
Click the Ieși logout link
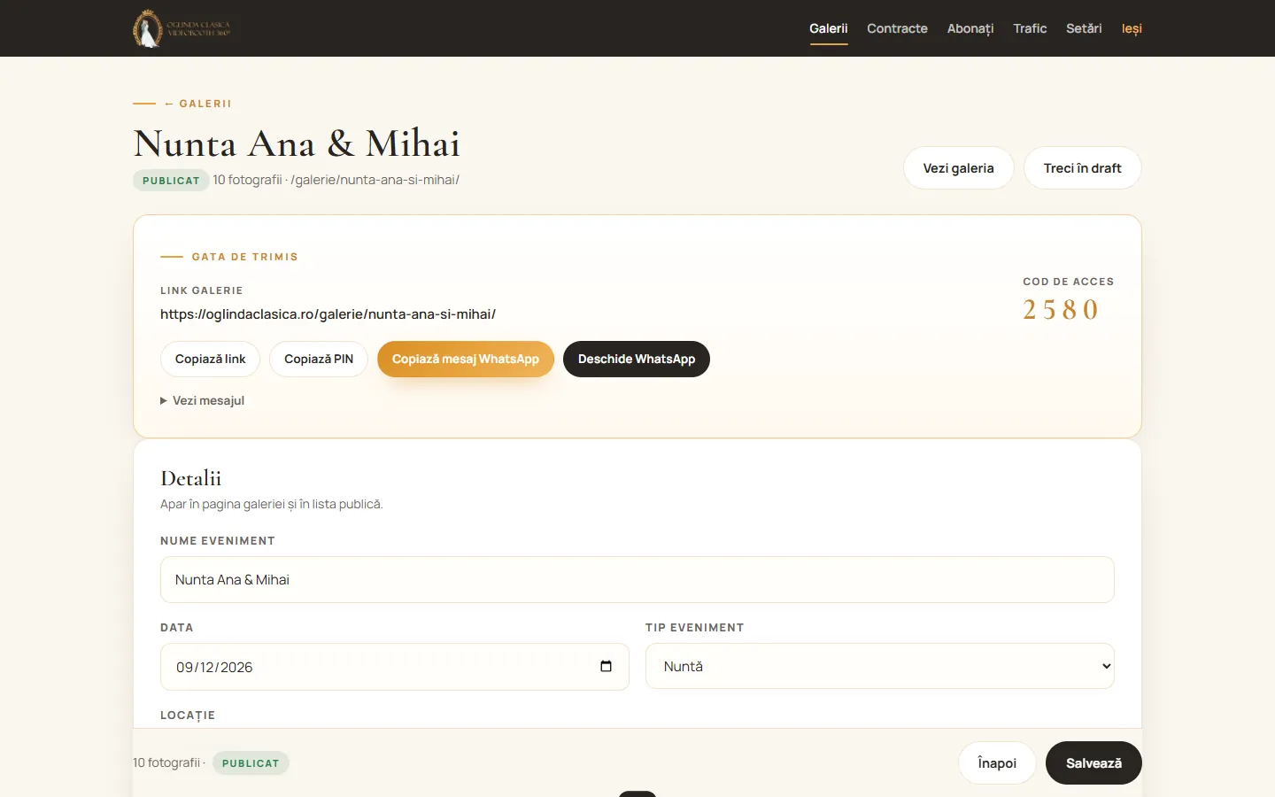click(1132, 28)
